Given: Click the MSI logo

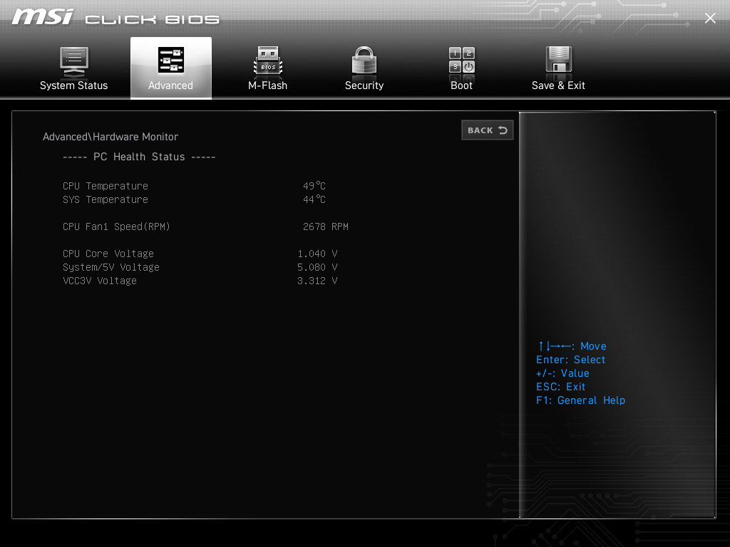Looking at the screenshot, I should coord(42,17).
